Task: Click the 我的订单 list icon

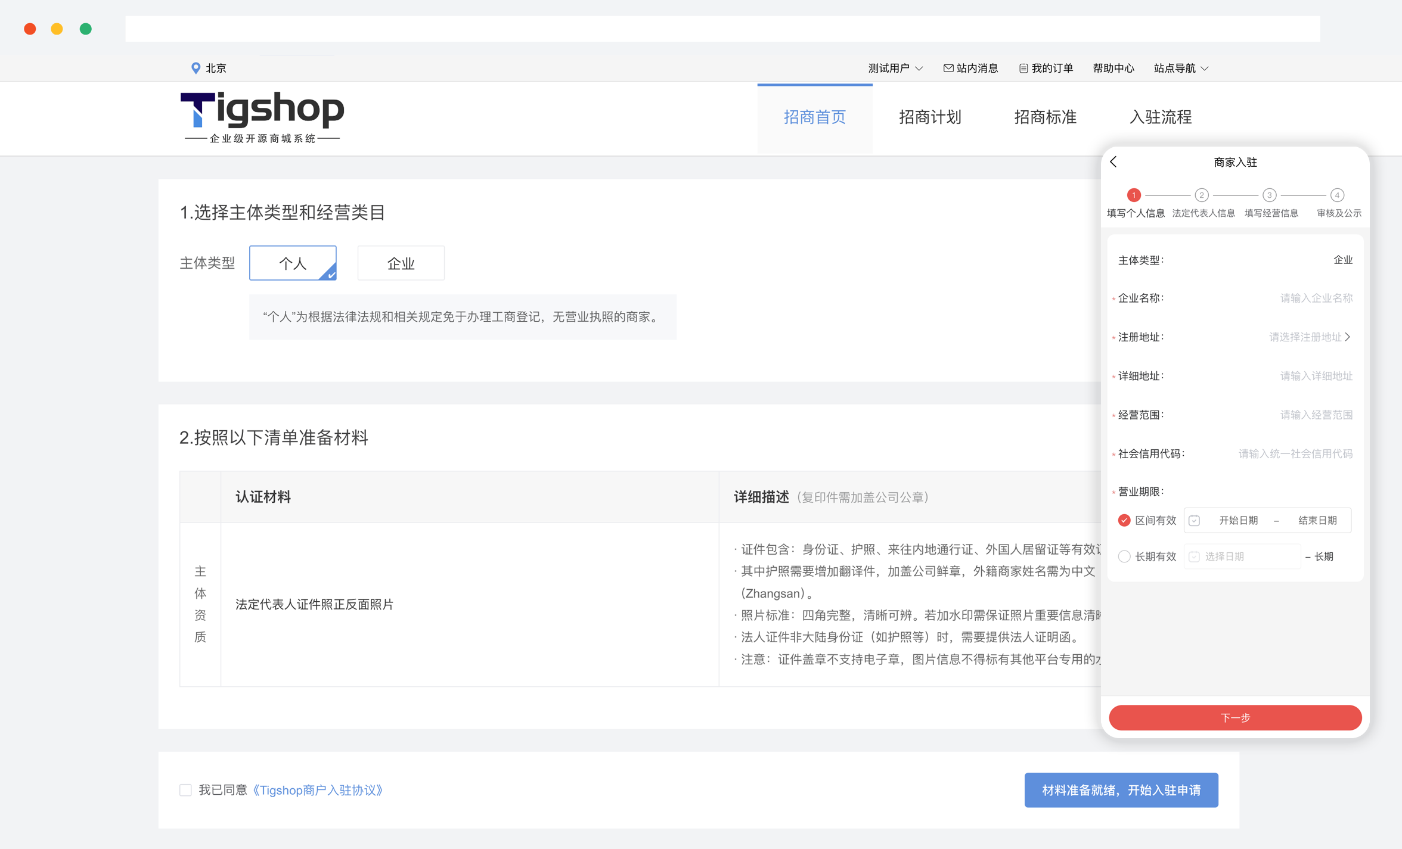Action: (x=1023, y=69)
